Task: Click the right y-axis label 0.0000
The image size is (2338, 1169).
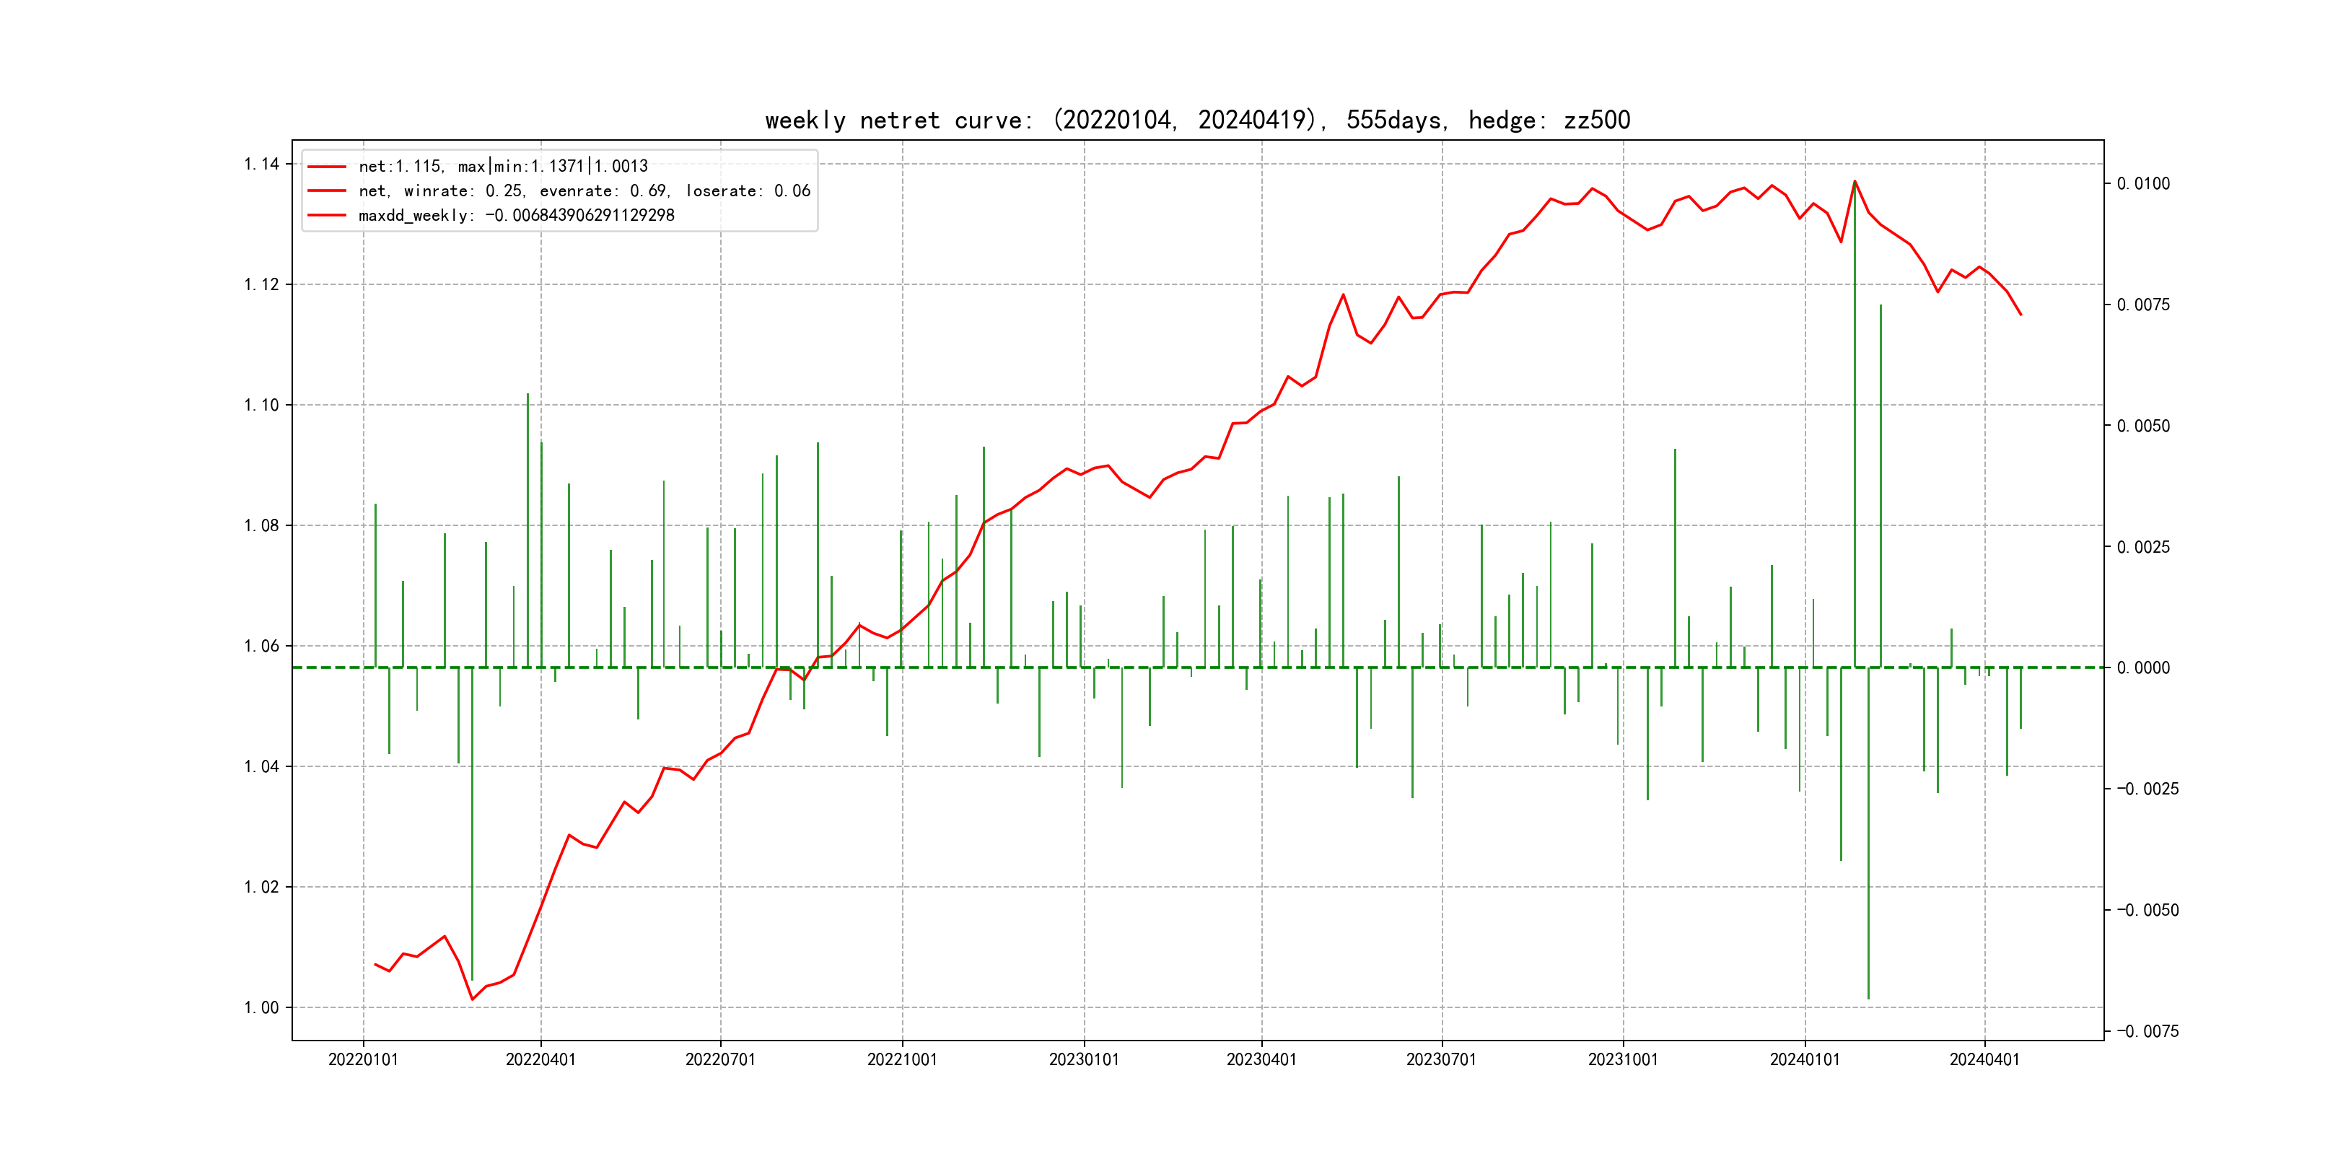Action: coord(2143,668)
